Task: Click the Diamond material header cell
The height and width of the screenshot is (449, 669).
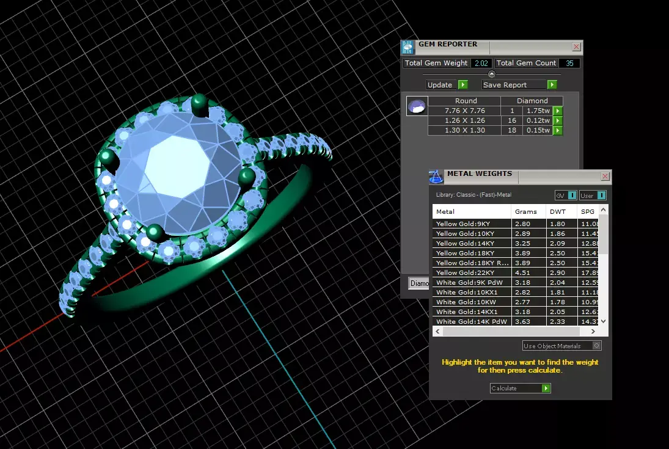Action: coord(532,101)
